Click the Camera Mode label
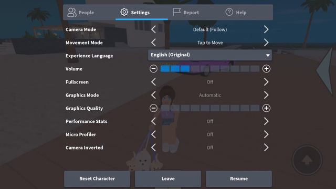 coord(81,29)
